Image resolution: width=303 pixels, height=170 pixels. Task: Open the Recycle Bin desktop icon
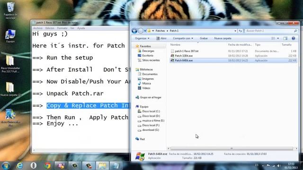10,10
